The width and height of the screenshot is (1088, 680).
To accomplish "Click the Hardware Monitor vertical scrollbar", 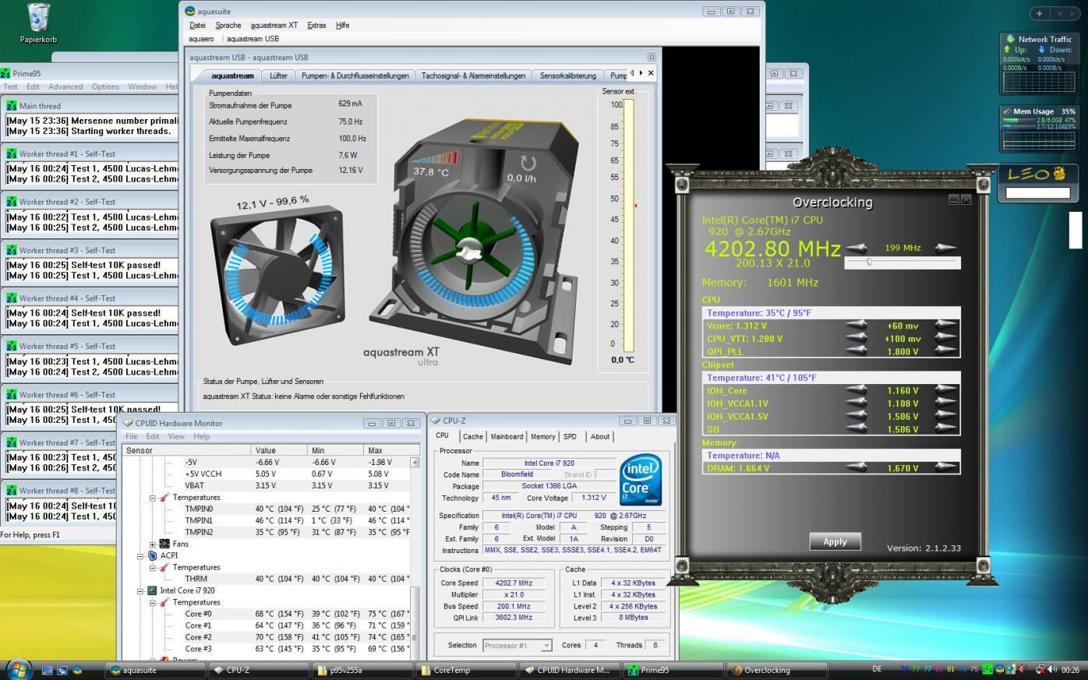I will (415, 557).
